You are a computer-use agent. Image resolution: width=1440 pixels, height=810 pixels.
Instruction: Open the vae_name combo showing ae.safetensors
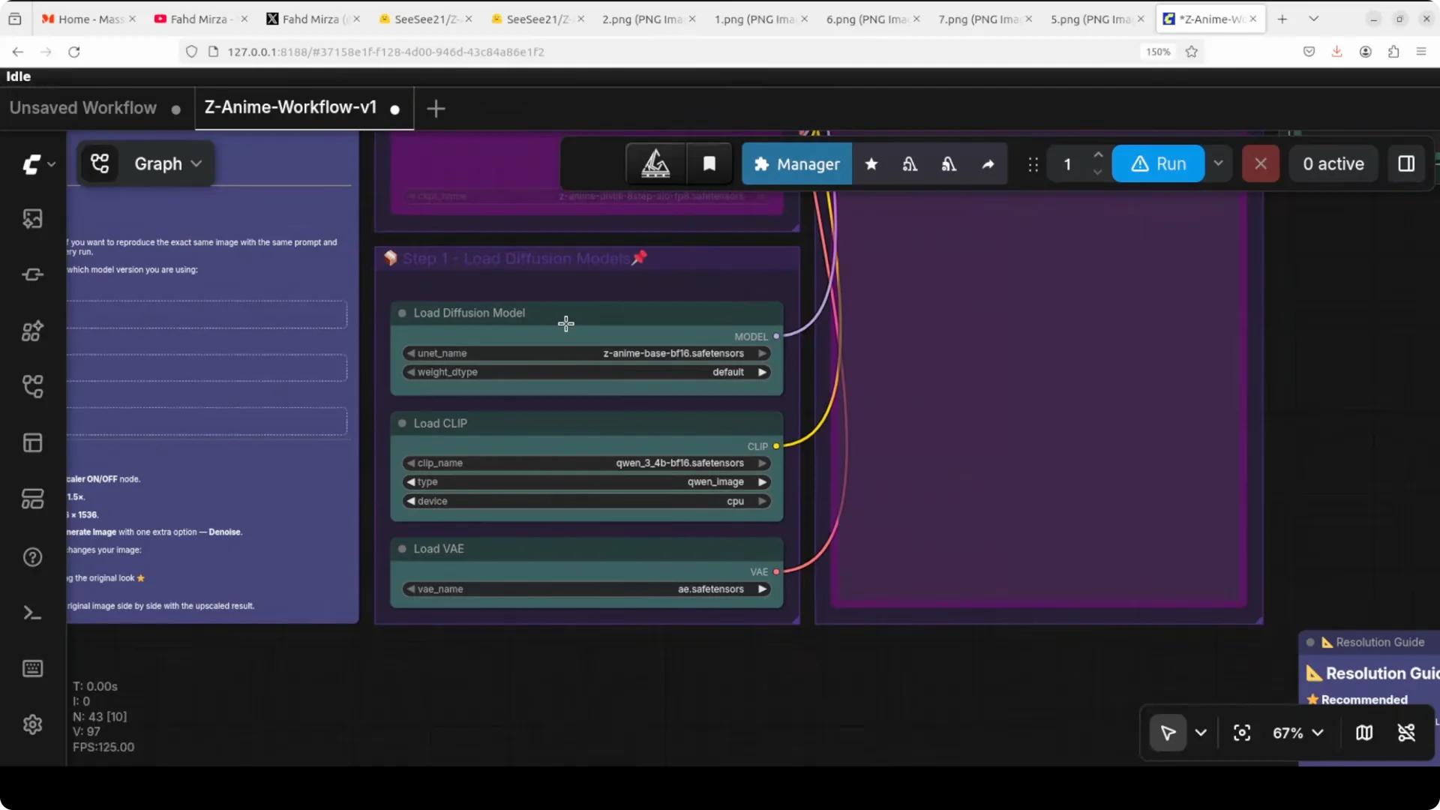(x=586, y=589)
